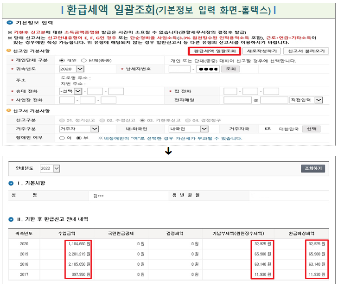Click the masked 납세자번호 second field

(x=208, y=69)
